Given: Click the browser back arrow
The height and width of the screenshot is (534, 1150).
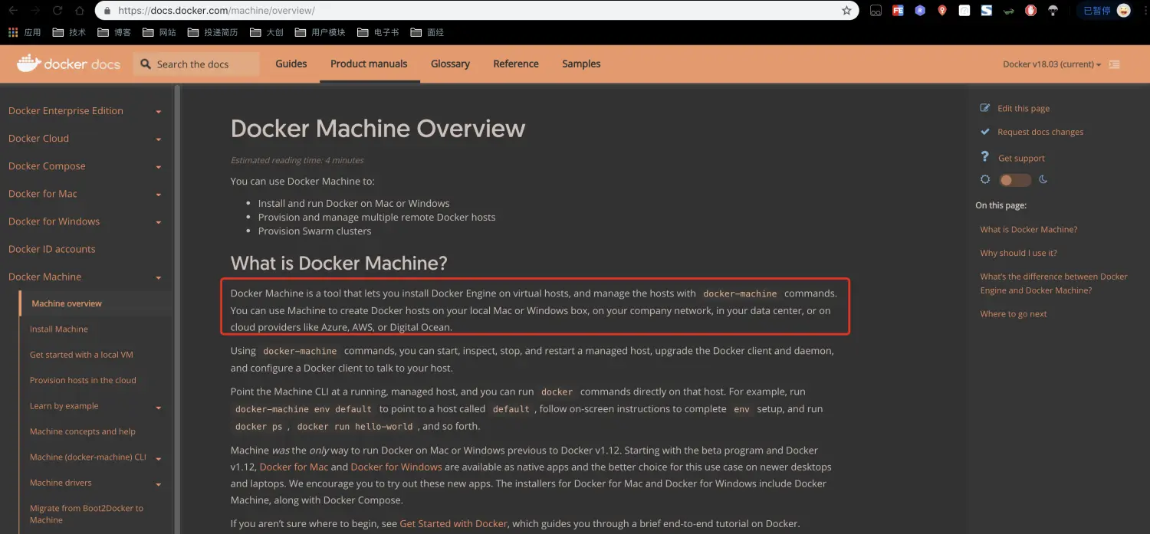Looking at the screenshot, I should pyautogui.click(x=13, y=11).
